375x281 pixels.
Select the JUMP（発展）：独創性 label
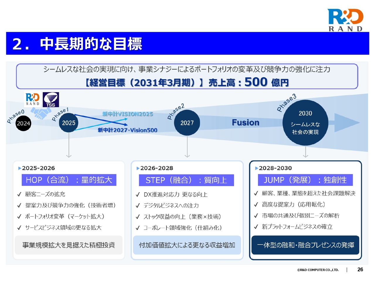click(305, 180)
